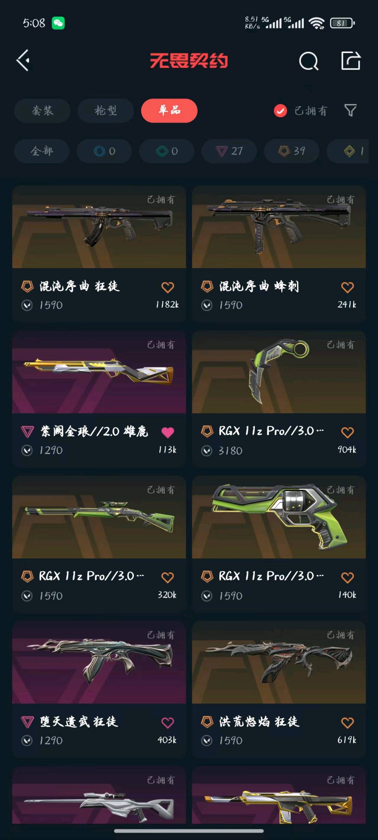378x840 pixels.
Task: Filter by yellow diamond tier chip
Action: click(x=348, y=151)
